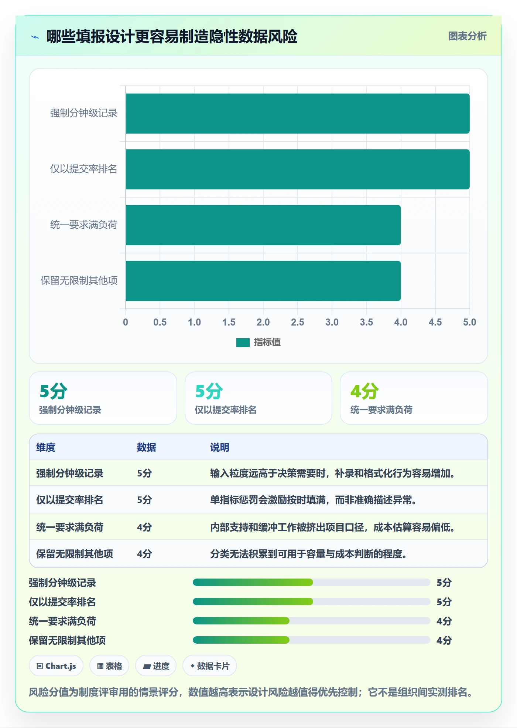
Task: Click the chart bar for 强制分钟级记录
Action: coord(298,114)
